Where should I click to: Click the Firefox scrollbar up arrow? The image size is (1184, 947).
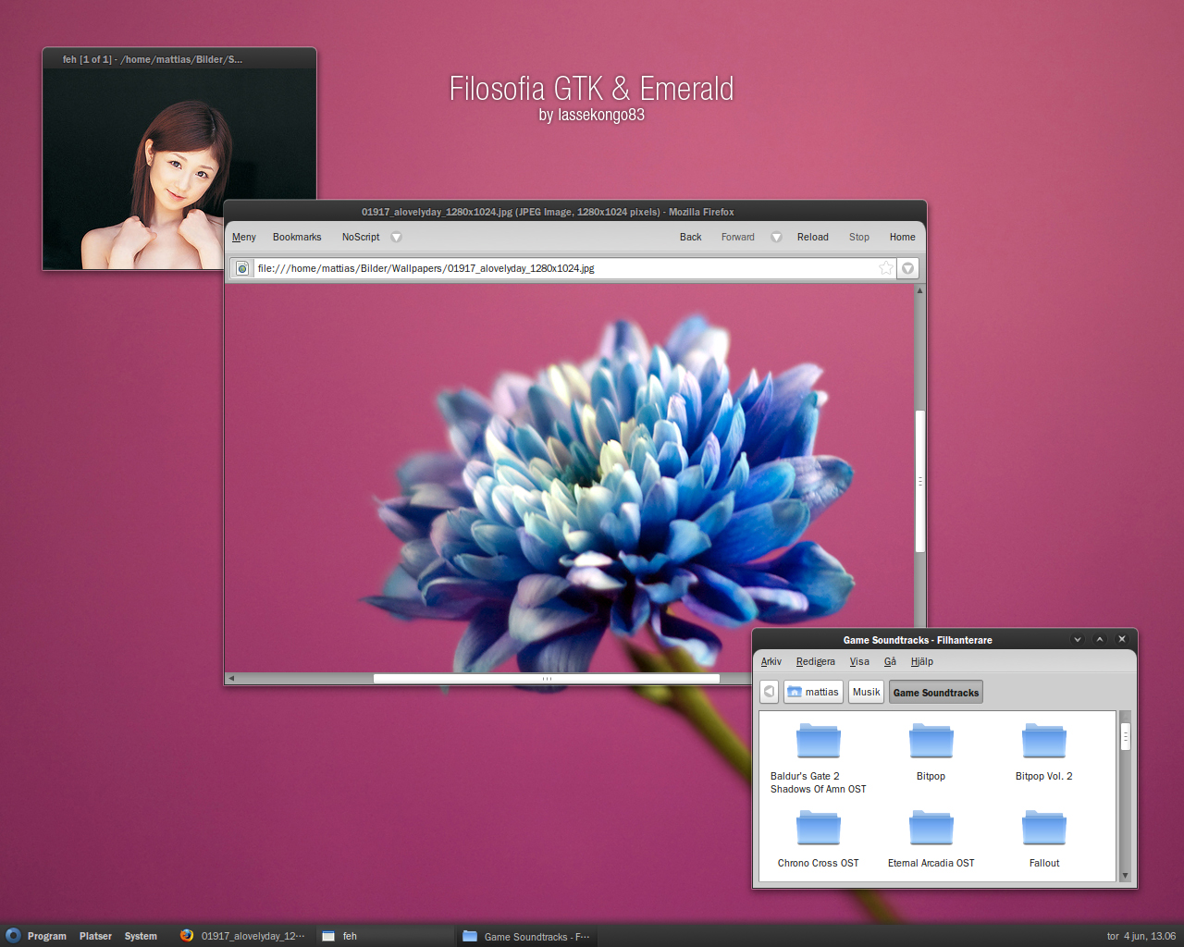tap(920, 290)
